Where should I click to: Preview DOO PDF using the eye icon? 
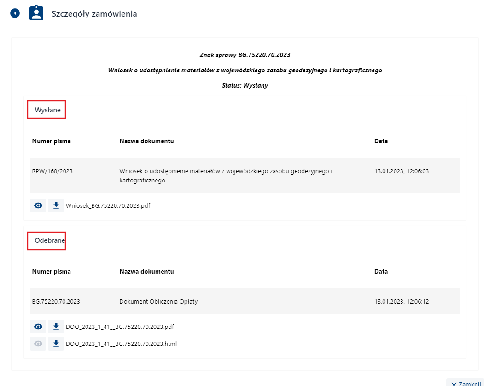38,327
